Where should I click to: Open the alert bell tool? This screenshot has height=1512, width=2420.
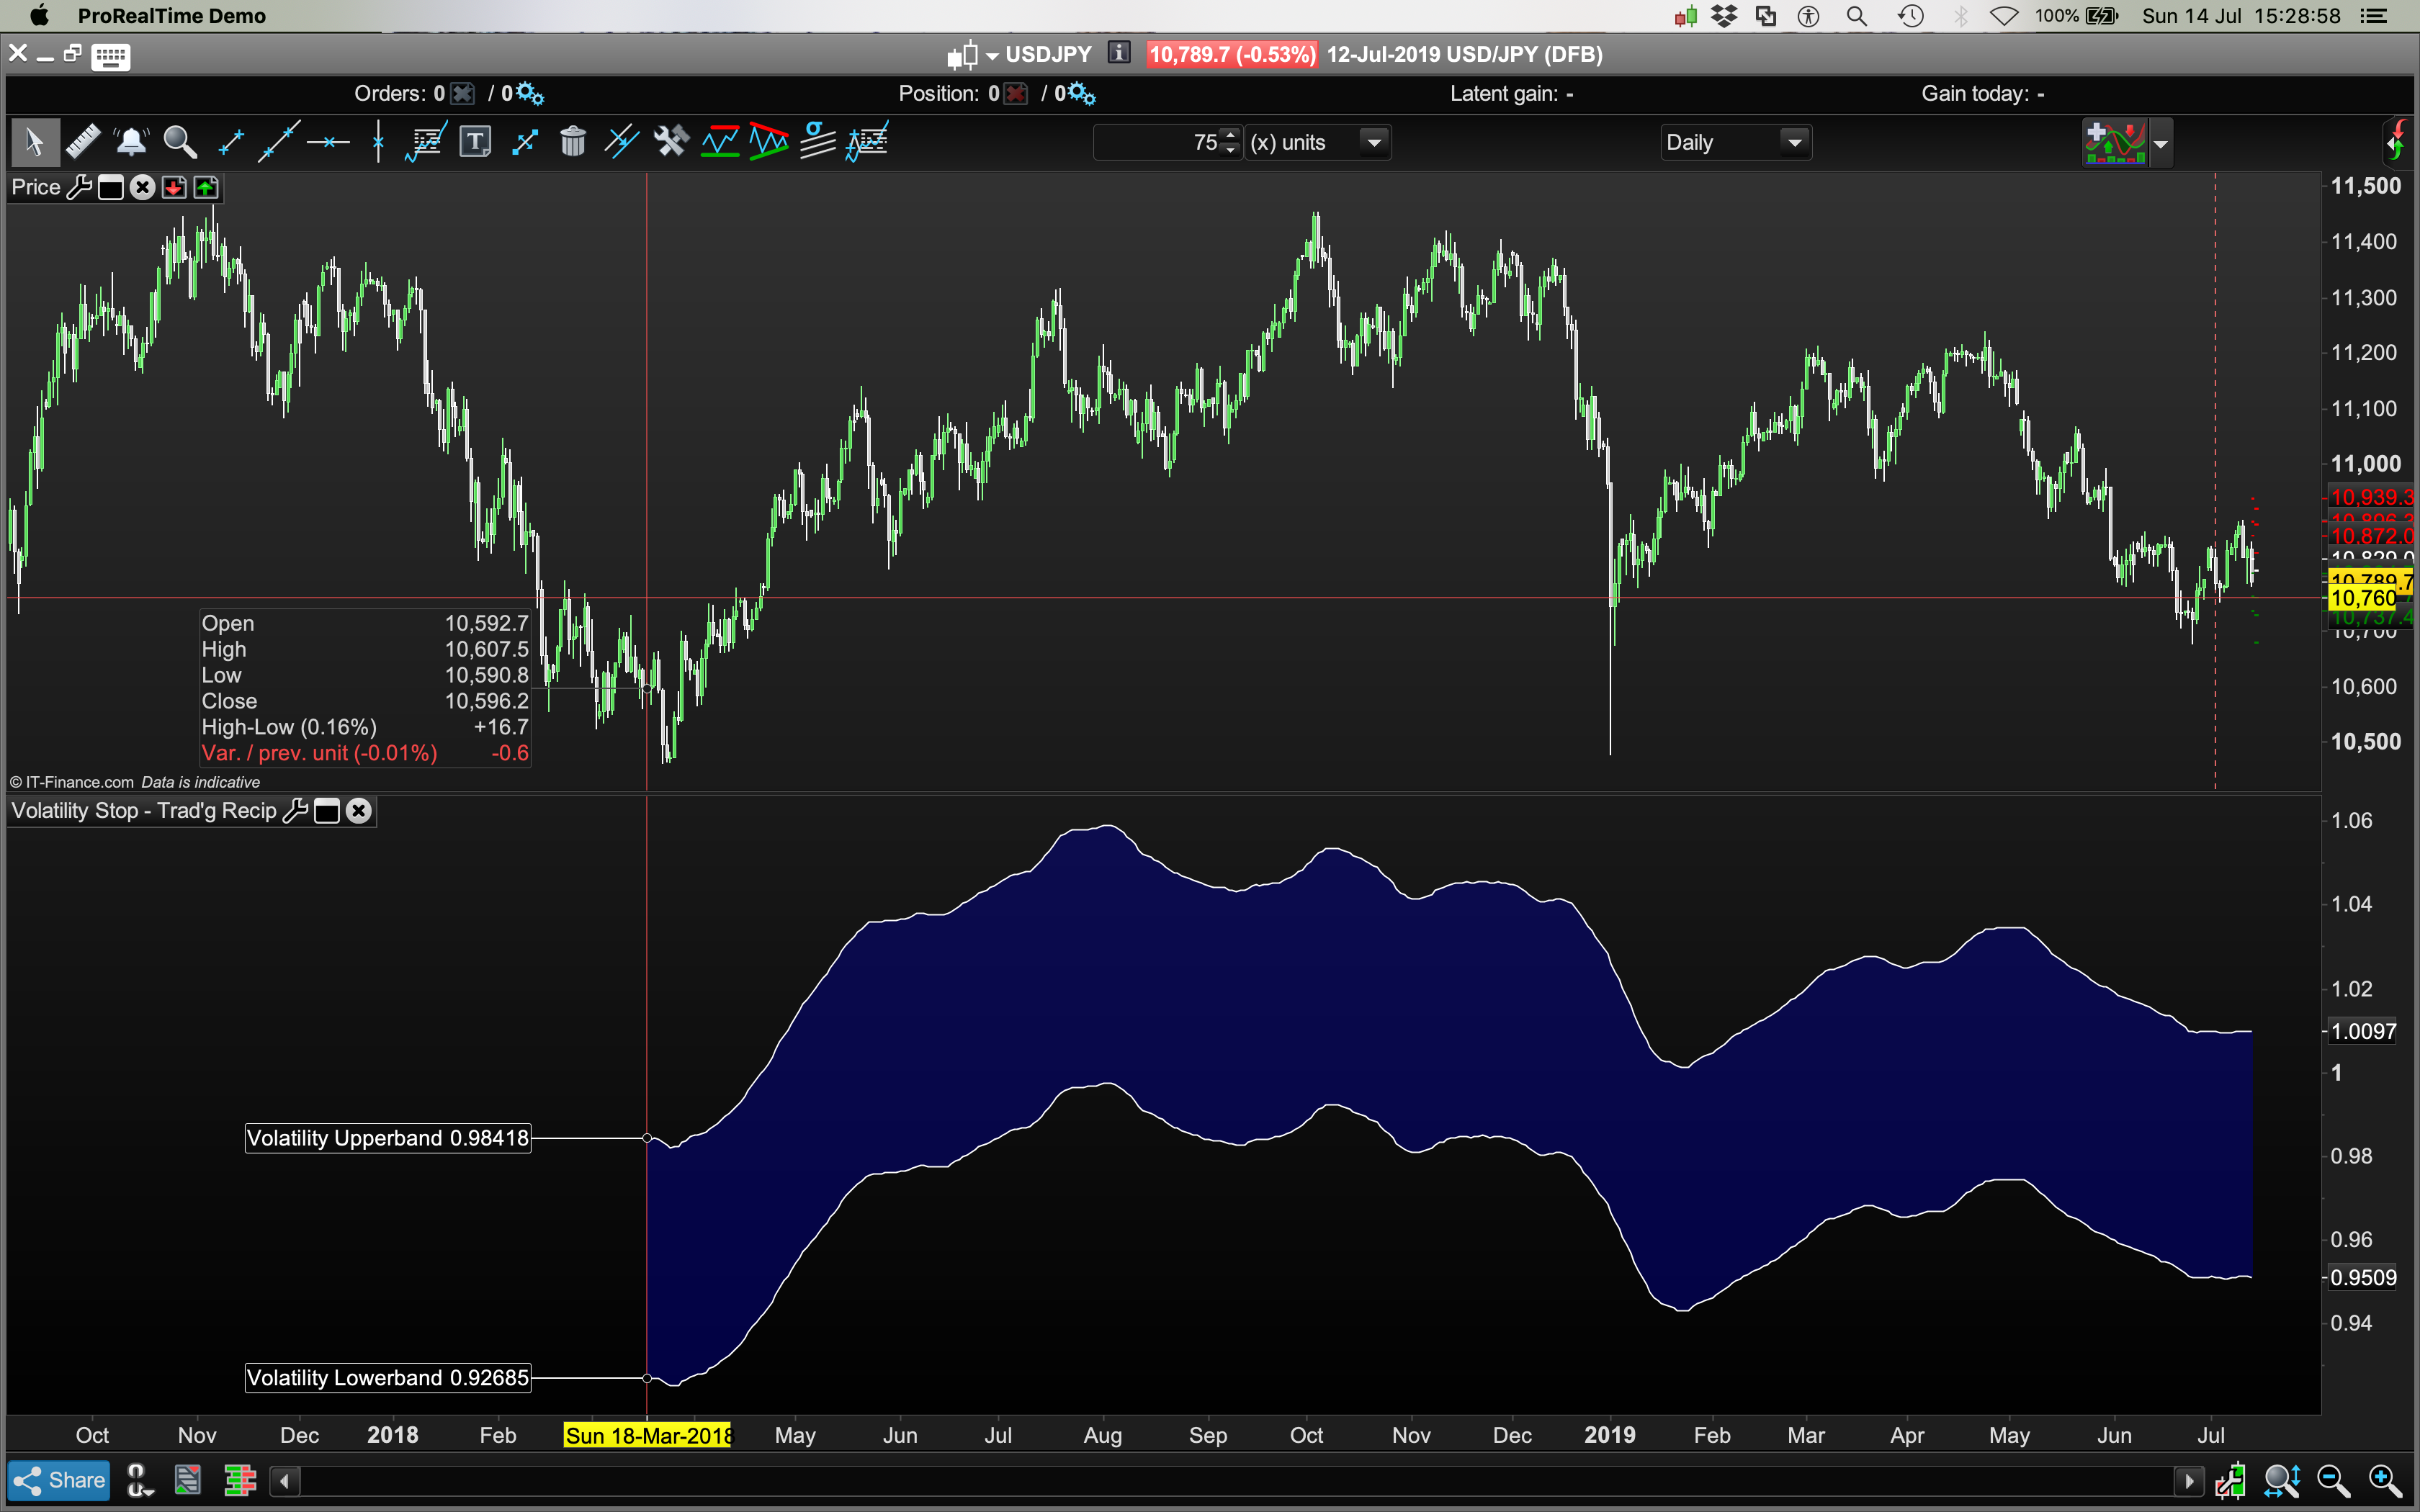[x=131, y=142]
